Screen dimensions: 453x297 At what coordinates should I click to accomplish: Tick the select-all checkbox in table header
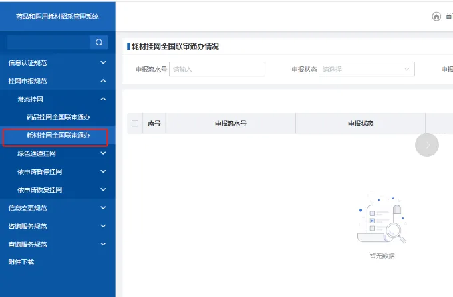point(135,124)
